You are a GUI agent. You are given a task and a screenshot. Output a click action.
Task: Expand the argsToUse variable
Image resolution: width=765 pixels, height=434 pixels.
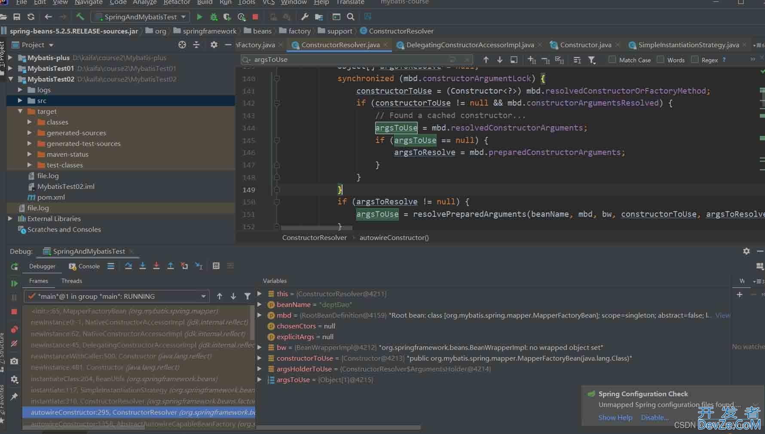point(259,379)
